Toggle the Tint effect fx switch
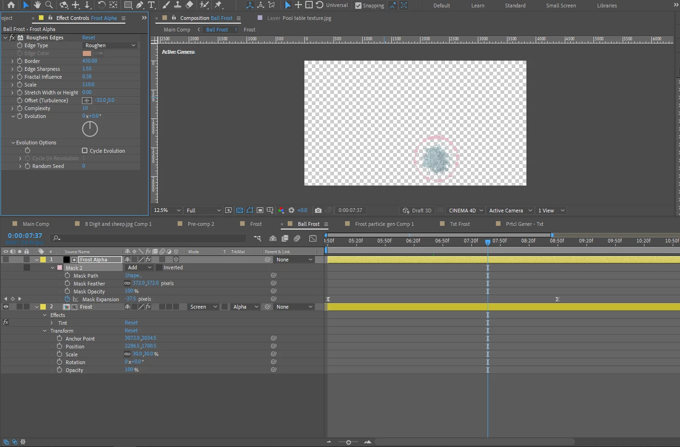Image resolution: width=680 pixels, height=447 pixels. coord(6,323)
